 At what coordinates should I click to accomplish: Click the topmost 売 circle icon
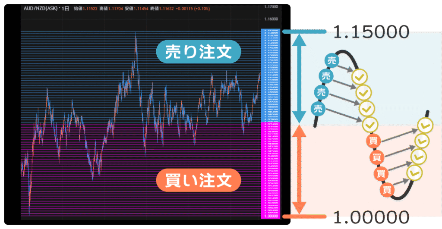tap(331, 61)
